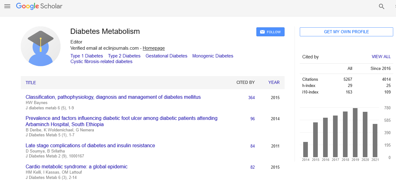Image resolution: width=396 pixels, height=182 pixels.
Task: Click the profile avatar picture
Action: tap(41, 46)
